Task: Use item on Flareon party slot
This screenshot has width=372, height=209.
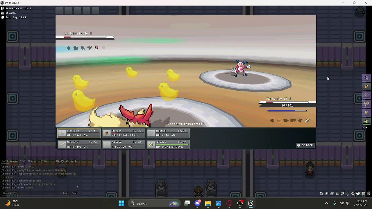Action: 124,133
